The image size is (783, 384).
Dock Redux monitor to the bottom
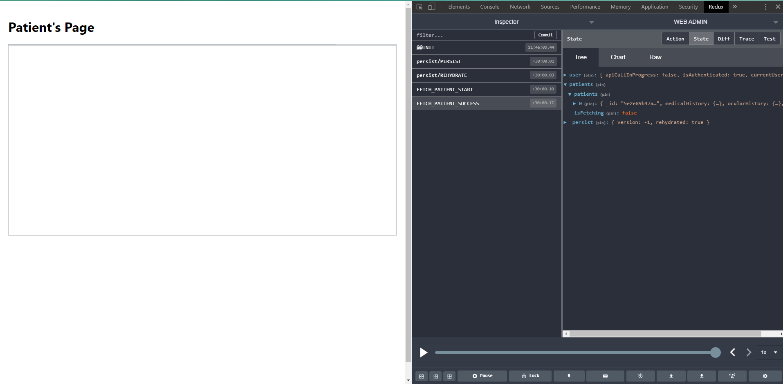(449, 376)
